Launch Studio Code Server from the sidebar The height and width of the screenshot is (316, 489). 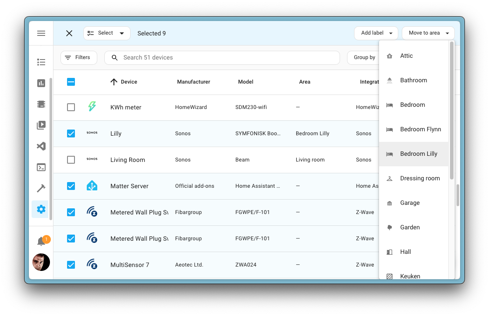click(x=41, y=146)
